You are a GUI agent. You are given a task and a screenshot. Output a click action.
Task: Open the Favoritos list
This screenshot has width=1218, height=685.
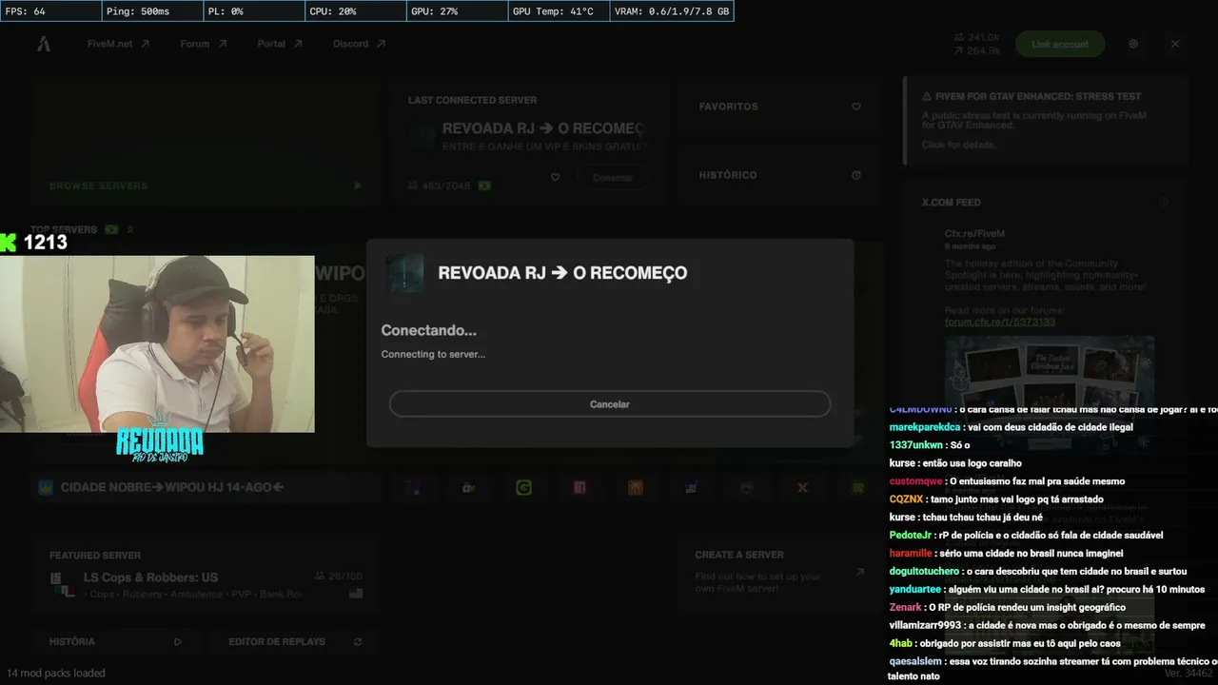click(779, 107)
